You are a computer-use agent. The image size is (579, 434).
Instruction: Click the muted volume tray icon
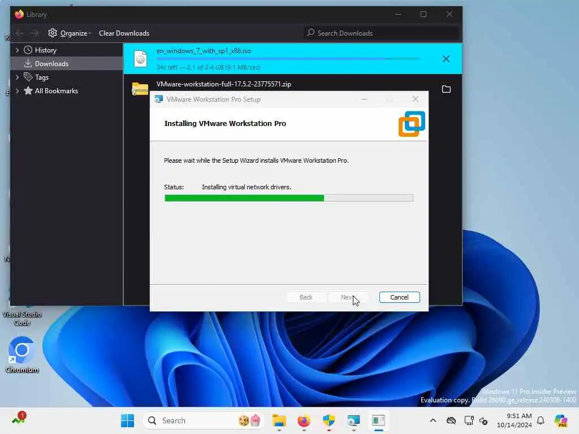coord(484,420)
